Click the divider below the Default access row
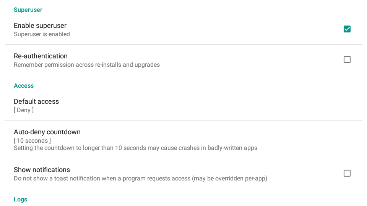The height and width of the screenshot is (206, 367). point(183,120)
